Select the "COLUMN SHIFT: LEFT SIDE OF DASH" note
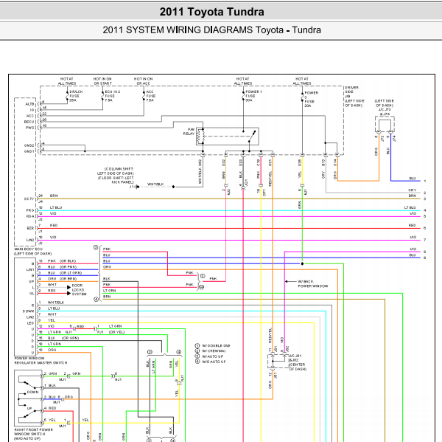This screenshot has height=442, width=442. click(116, 171)
